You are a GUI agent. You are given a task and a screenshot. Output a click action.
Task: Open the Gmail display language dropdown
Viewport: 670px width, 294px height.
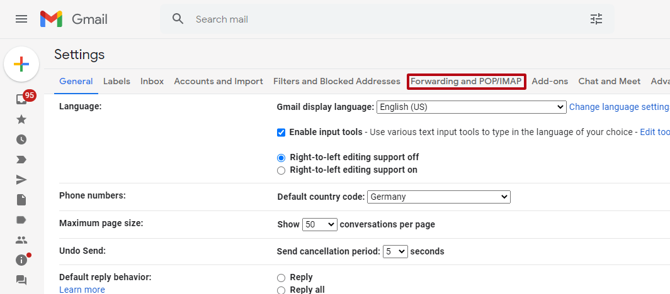pos(471,107)
